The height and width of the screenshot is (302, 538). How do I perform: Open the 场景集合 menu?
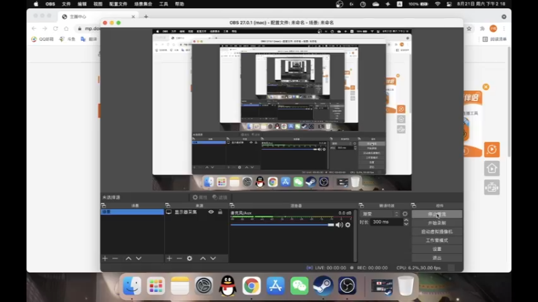coord(143,4)
